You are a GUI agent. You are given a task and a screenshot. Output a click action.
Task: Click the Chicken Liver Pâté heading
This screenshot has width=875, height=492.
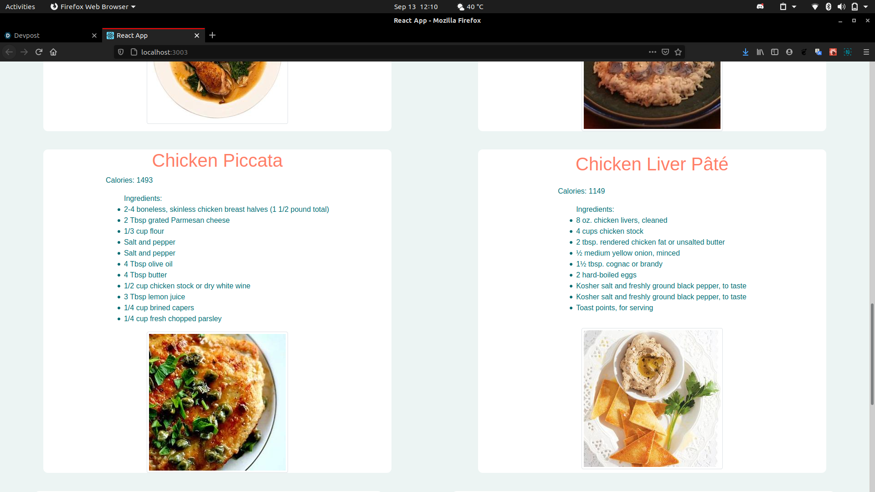click(x=652, y=164)
